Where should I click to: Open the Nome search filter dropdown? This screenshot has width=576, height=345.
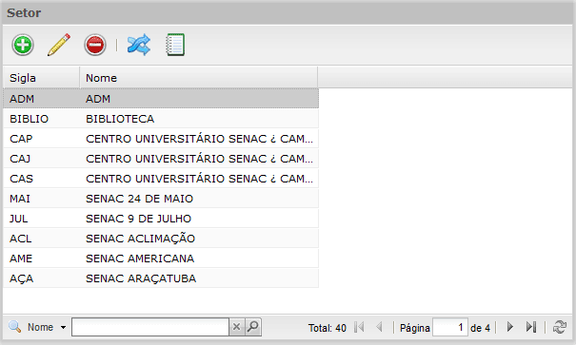pos(48,327)
